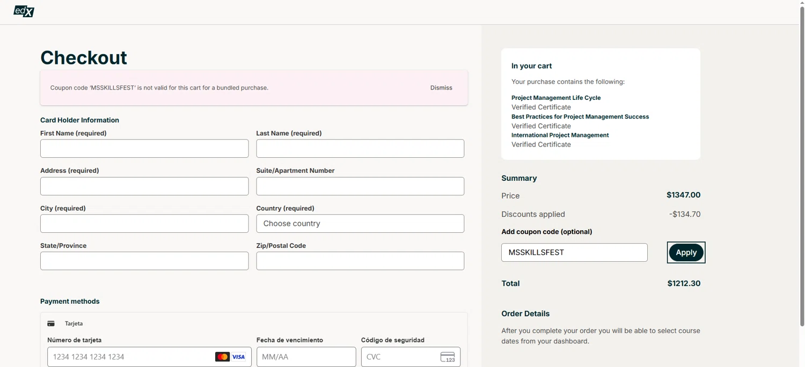Open the Choose country dropdown
The width and height of the screenshot is (805, 367).
point(360,224)
